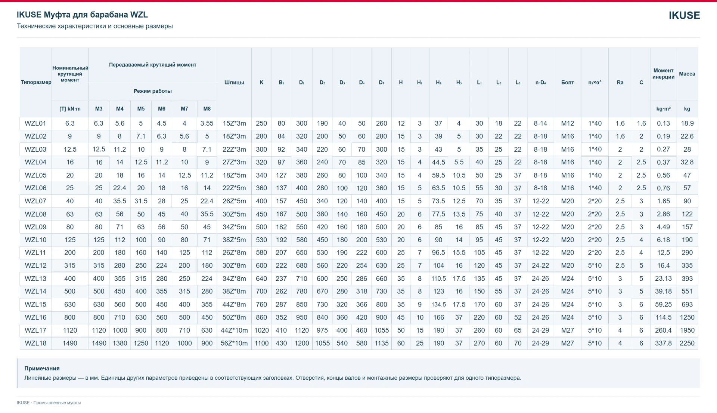Click n-D₆ value '24-22' in WZL12 row
717x413 pixels.
(540, 265)
